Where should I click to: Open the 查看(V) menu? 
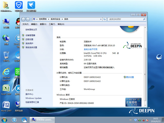[43, 24]
